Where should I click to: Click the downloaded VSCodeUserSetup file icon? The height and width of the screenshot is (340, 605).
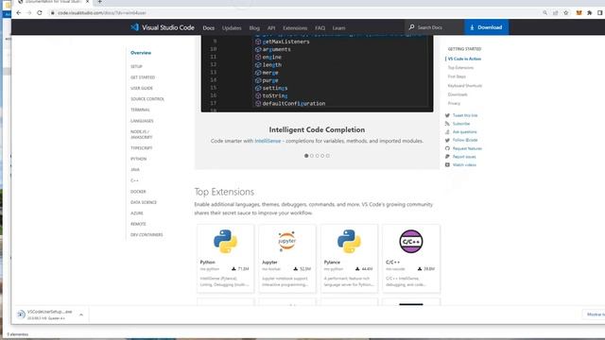click(x=21, y=314)
